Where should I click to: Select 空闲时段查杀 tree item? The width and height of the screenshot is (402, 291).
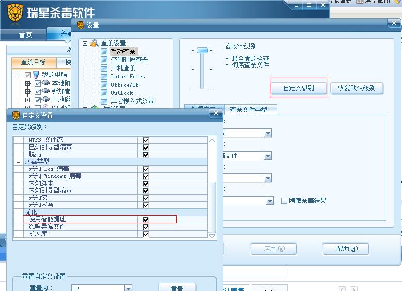[x=129, y=60]
